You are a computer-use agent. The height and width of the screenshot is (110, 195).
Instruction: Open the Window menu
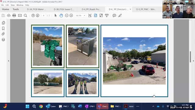[20, 5]
